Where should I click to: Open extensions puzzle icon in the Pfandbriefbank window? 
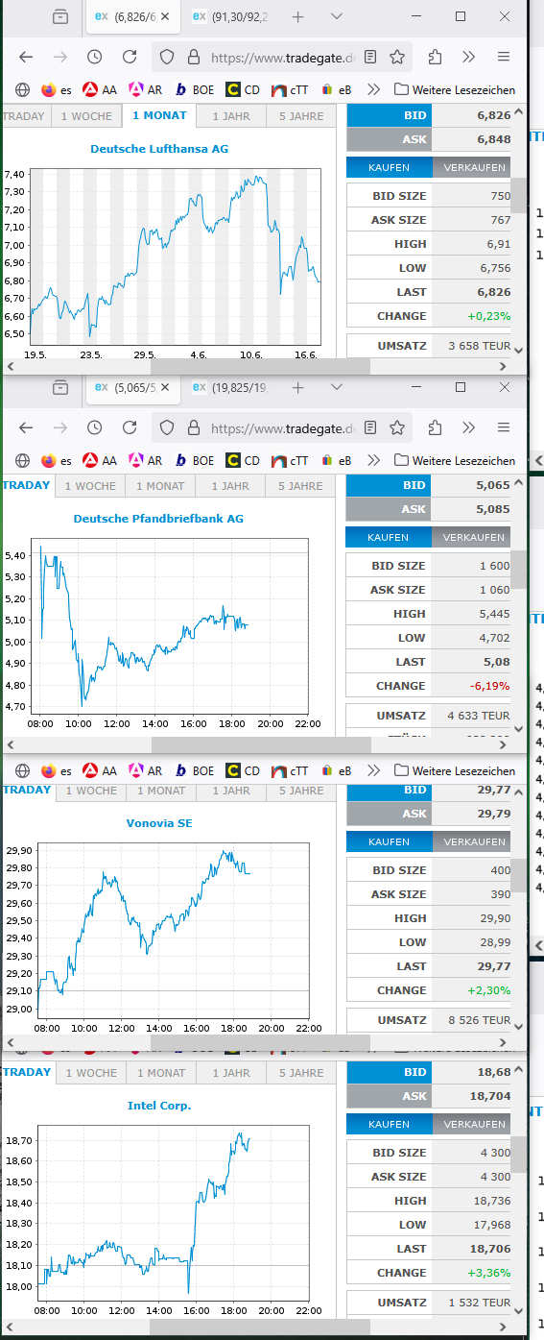pos(435,427)
